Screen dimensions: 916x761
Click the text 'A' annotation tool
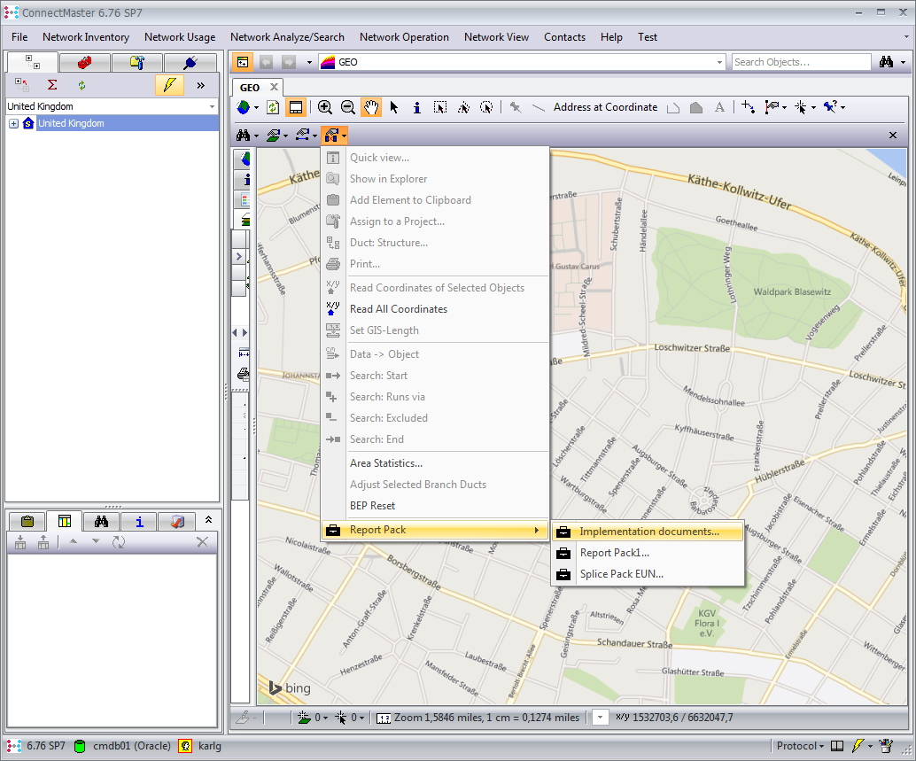tap(719, 107)
